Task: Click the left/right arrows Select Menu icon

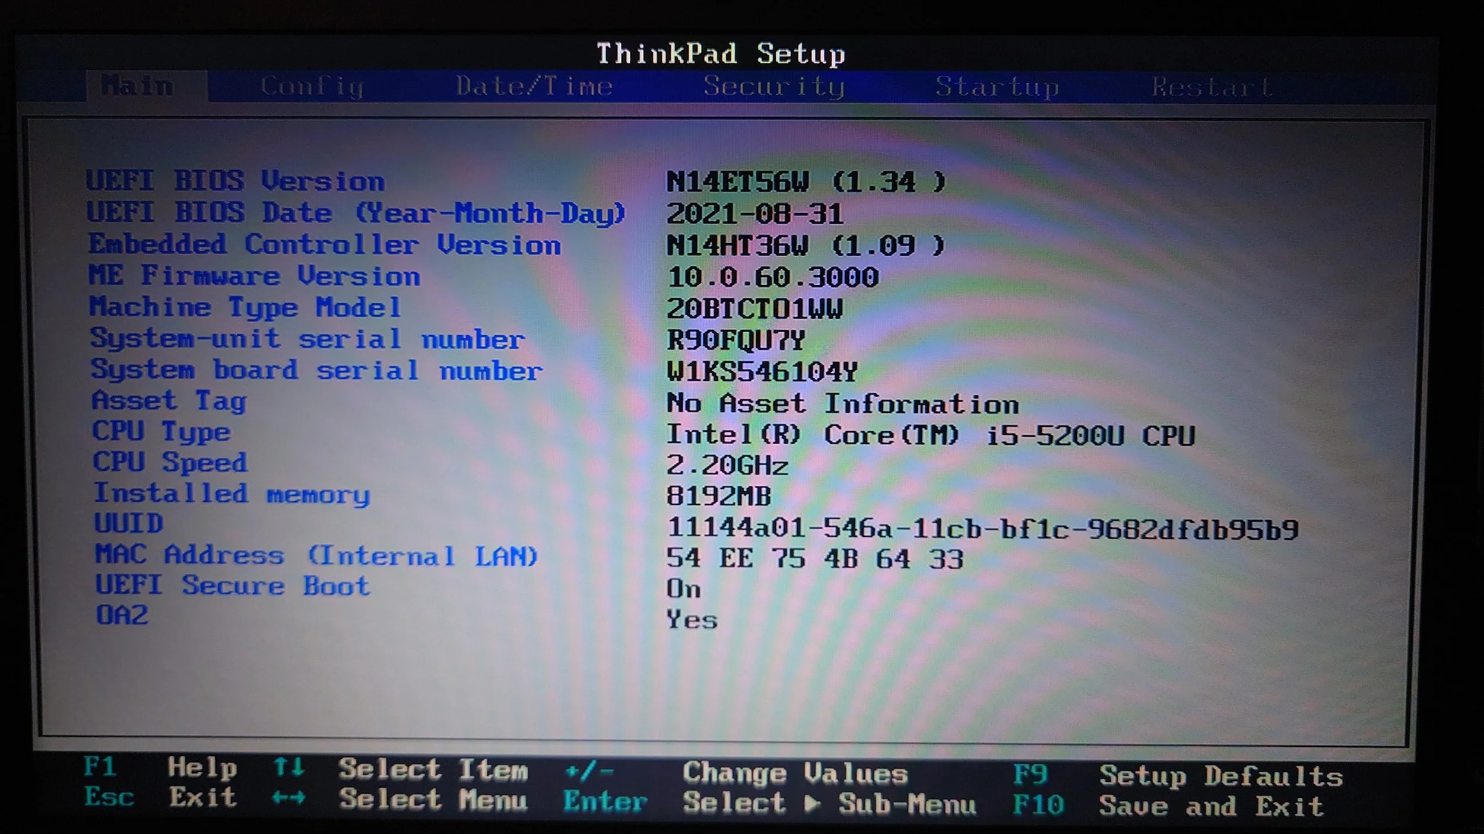Action: pyautogui.click(x=289, y=798)
